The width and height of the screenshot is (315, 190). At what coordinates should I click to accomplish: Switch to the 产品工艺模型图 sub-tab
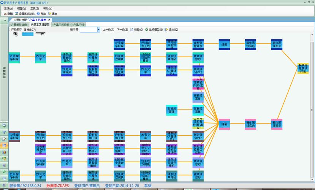pyautogui.click(x=40, y=24)
